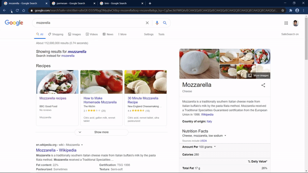Switch to the parmesan search tab

[71, 3]
